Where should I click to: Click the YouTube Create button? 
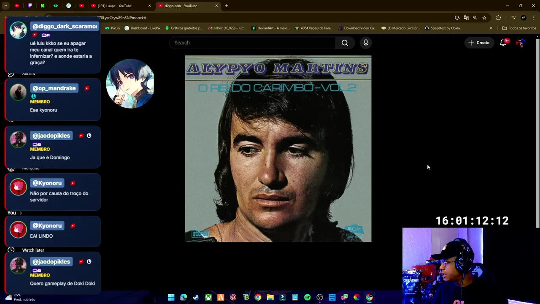pyautogui.click(x=479, y=43)
